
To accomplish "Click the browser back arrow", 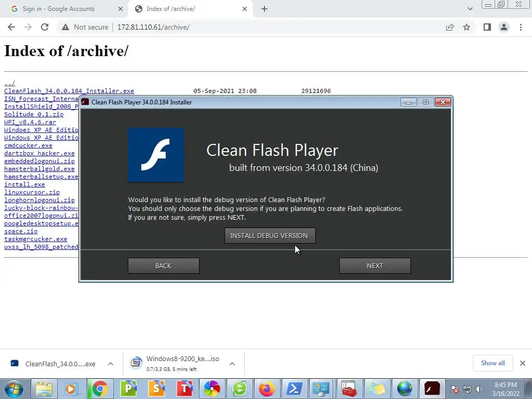I will coord(11,27).
